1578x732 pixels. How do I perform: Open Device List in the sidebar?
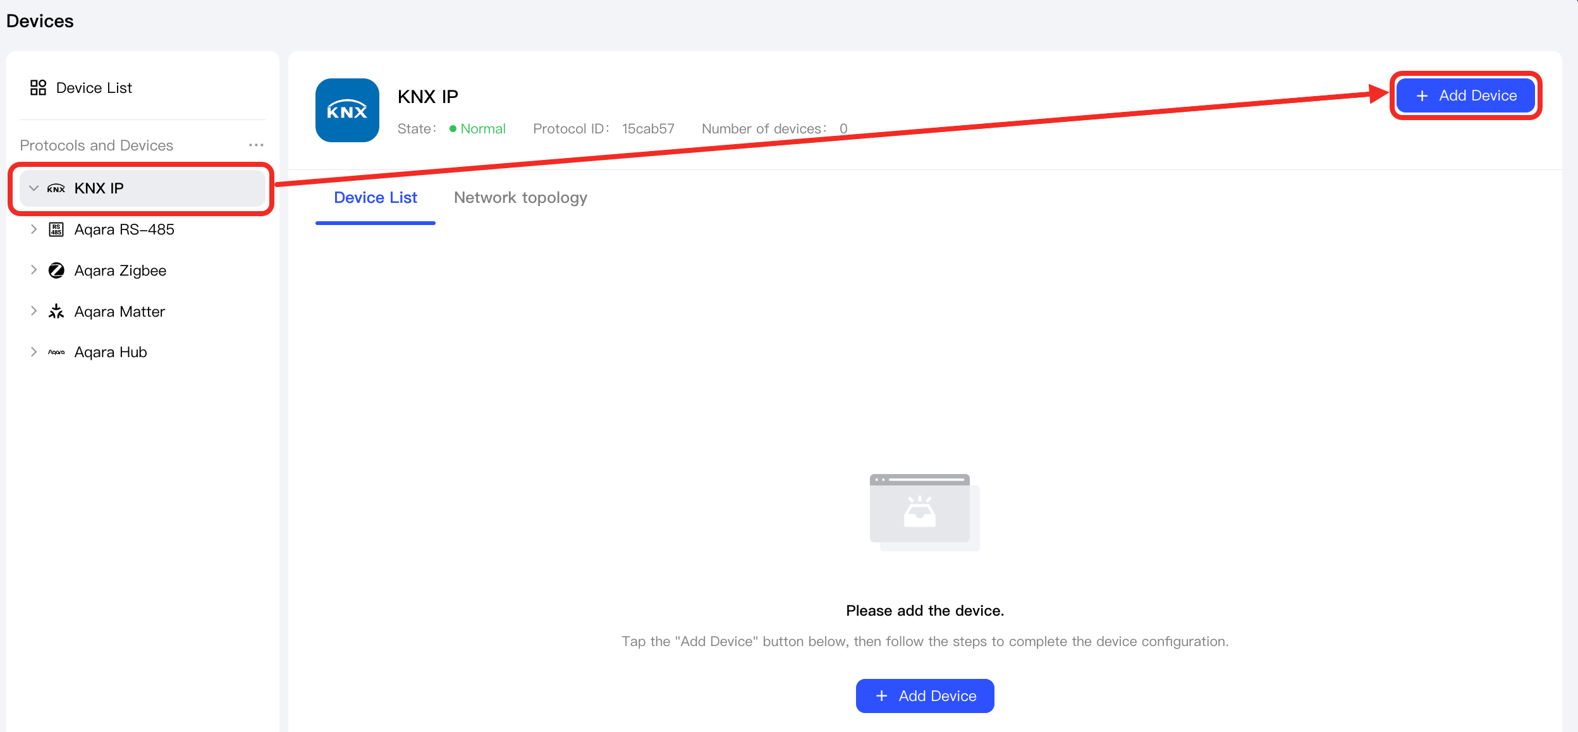(x=94, y=88)
